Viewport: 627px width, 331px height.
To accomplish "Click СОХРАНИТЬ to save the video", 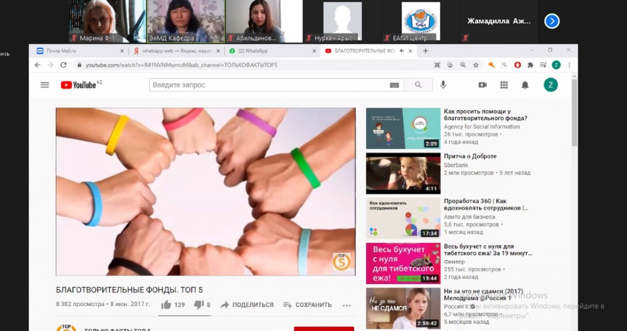I will tap(308, 305).
